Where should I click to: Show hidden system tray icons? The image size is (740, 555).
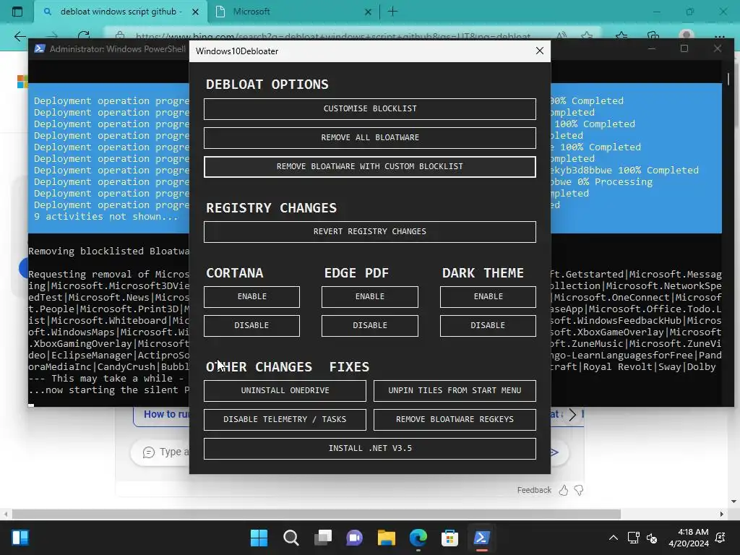click(613, 538)
